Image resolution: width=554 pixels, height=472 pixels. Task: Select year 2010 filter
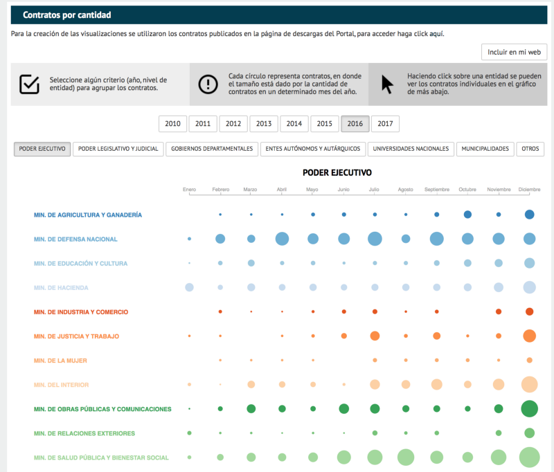click(x=172, y=124)
